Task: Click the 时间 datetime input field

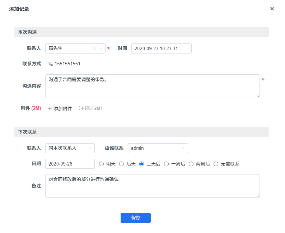Action: click(161, 48)
